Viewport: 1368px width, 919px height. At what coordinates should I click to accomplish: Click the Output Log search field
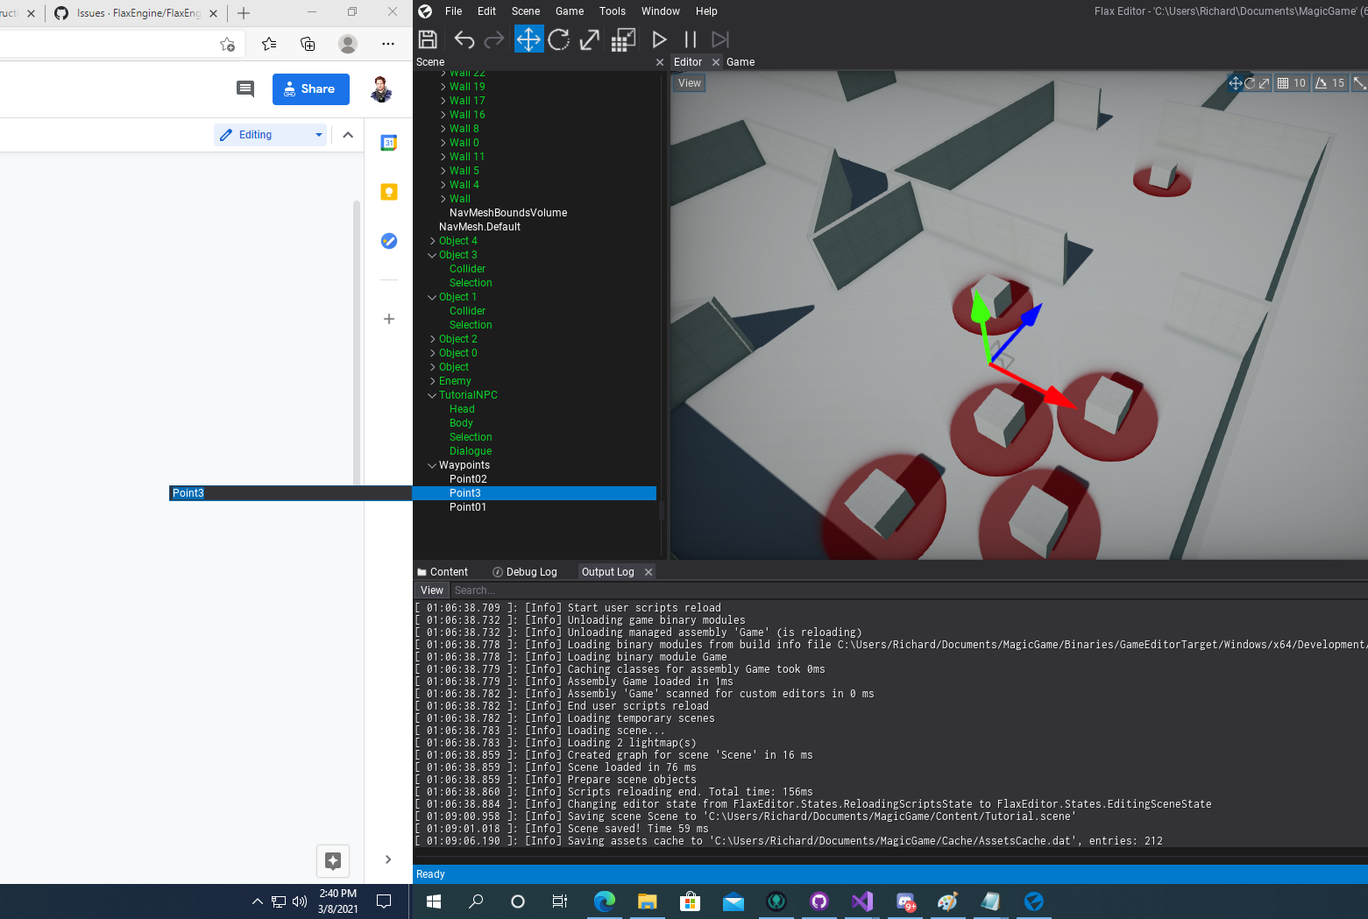click(x=526, y=590)
